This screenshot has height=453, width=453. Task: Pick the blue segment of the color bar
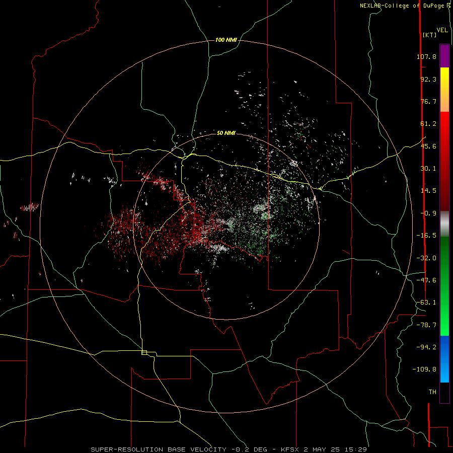click(444, 359)
